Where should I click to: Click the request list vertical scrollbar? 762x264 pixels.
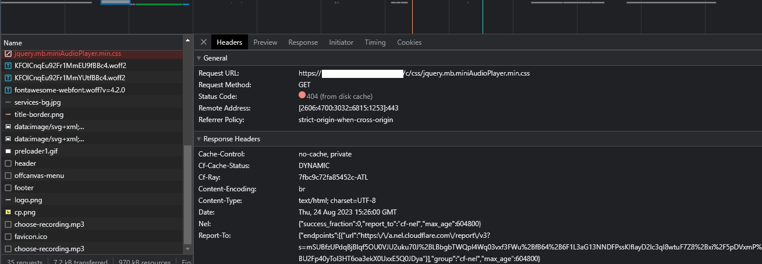tap(187, 194)
